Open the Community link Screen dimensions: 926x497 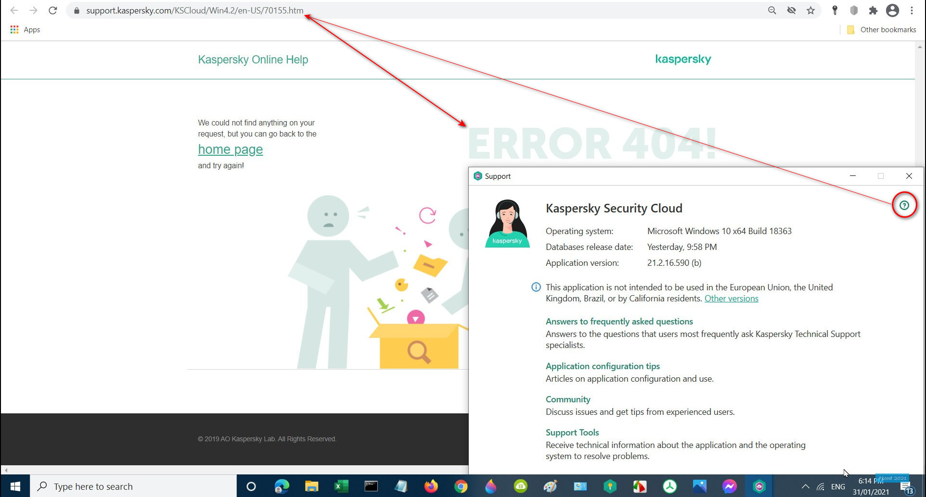tap(568, 399)
